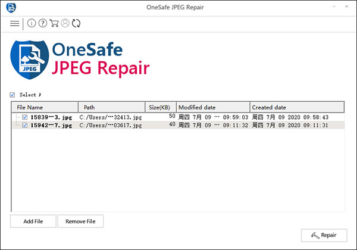Click the Remove File button

point(80,221)
